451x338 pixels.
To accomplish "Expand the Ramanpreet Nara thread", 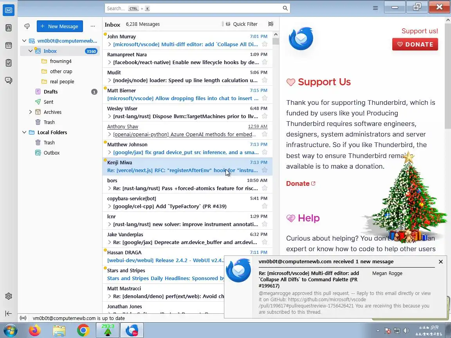I will click(x=109, y=62).
